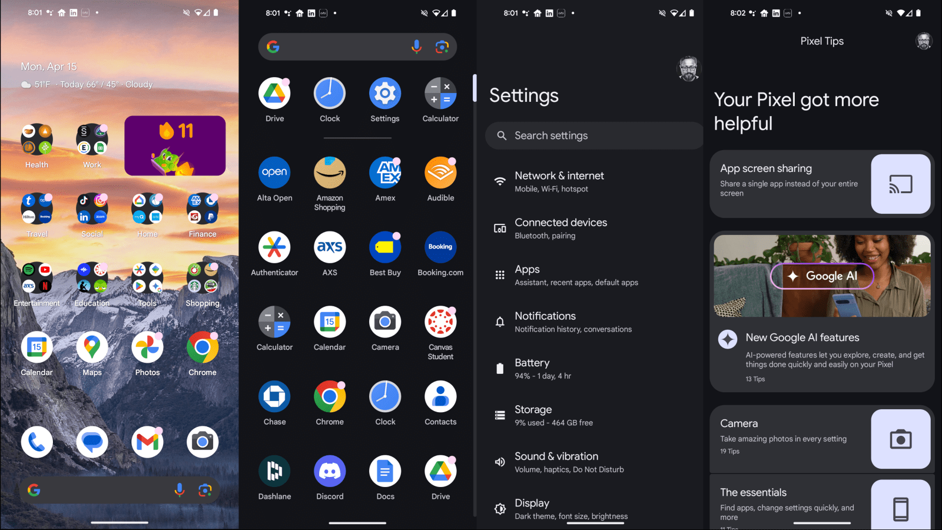Launch Booking.com app
942x530 pixels.
click(440, 247)
